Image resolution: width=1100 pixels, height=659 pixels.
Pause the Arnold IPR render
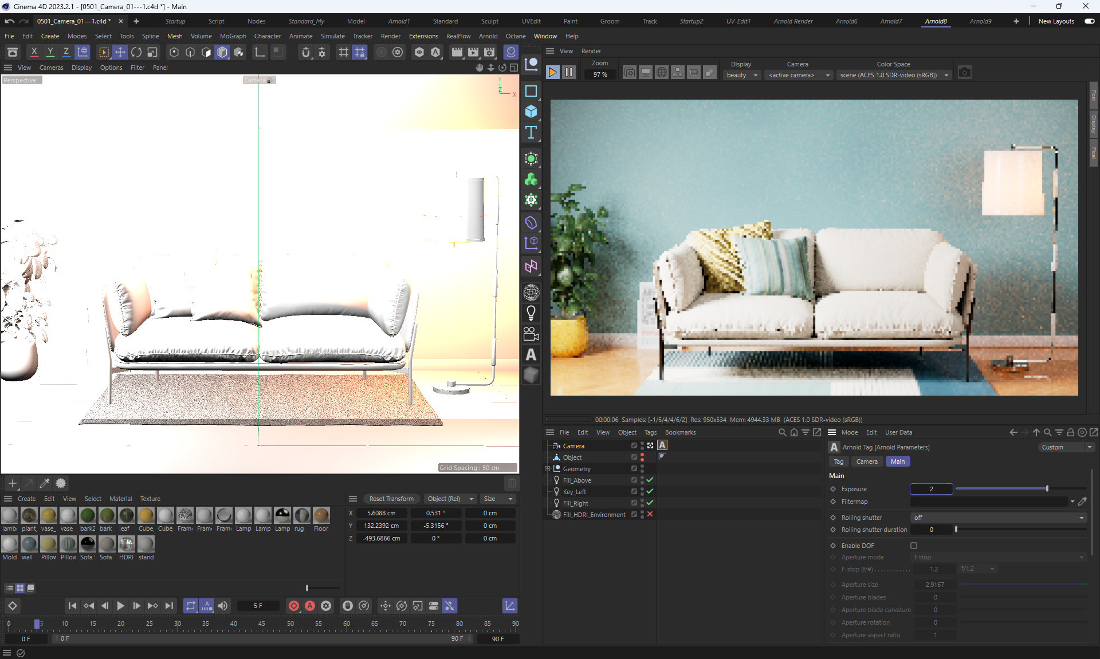click(569, 73)
